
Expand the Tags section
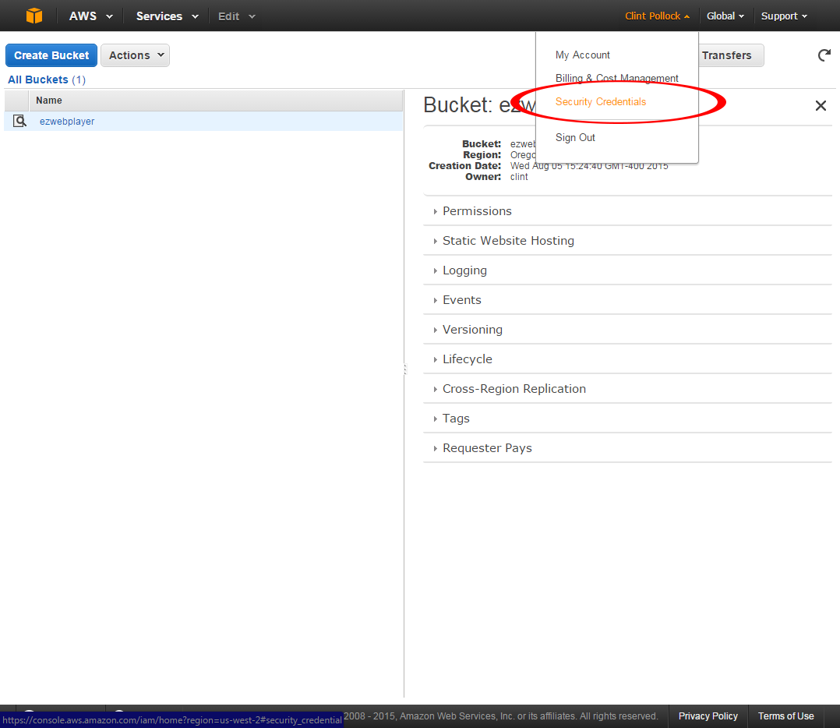tap(456, 419)
